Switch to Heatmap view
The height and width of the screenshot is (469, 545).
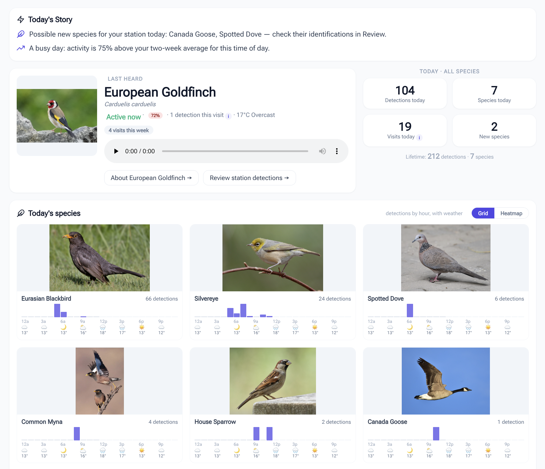[x=511, y=213]
